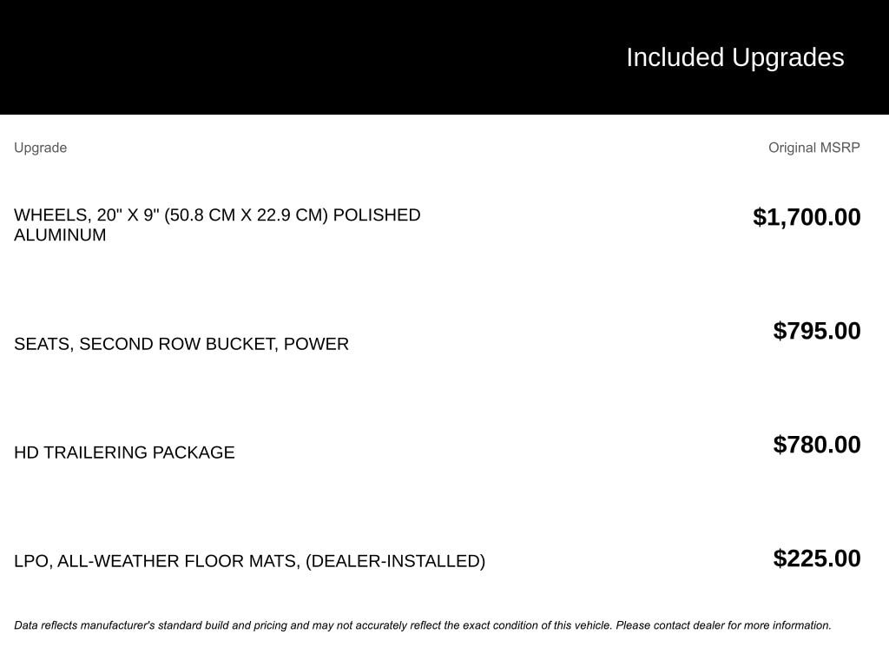Click the $795.00 seats price
The image size is (889, 667).
[817, 331]
